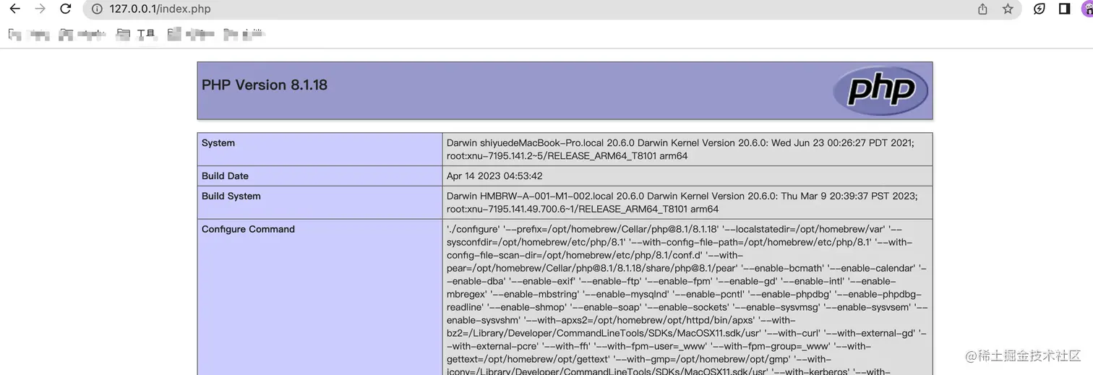Open the leaf-with-lightning-bolt extension icon
Screen dimensions: 1093x375
(1040, 9)
